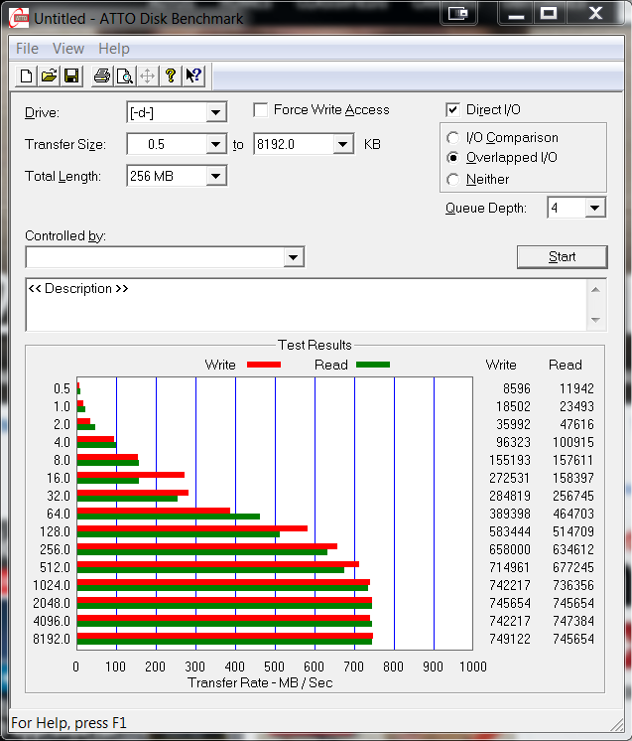Click the Description text box

coord(298,305)
